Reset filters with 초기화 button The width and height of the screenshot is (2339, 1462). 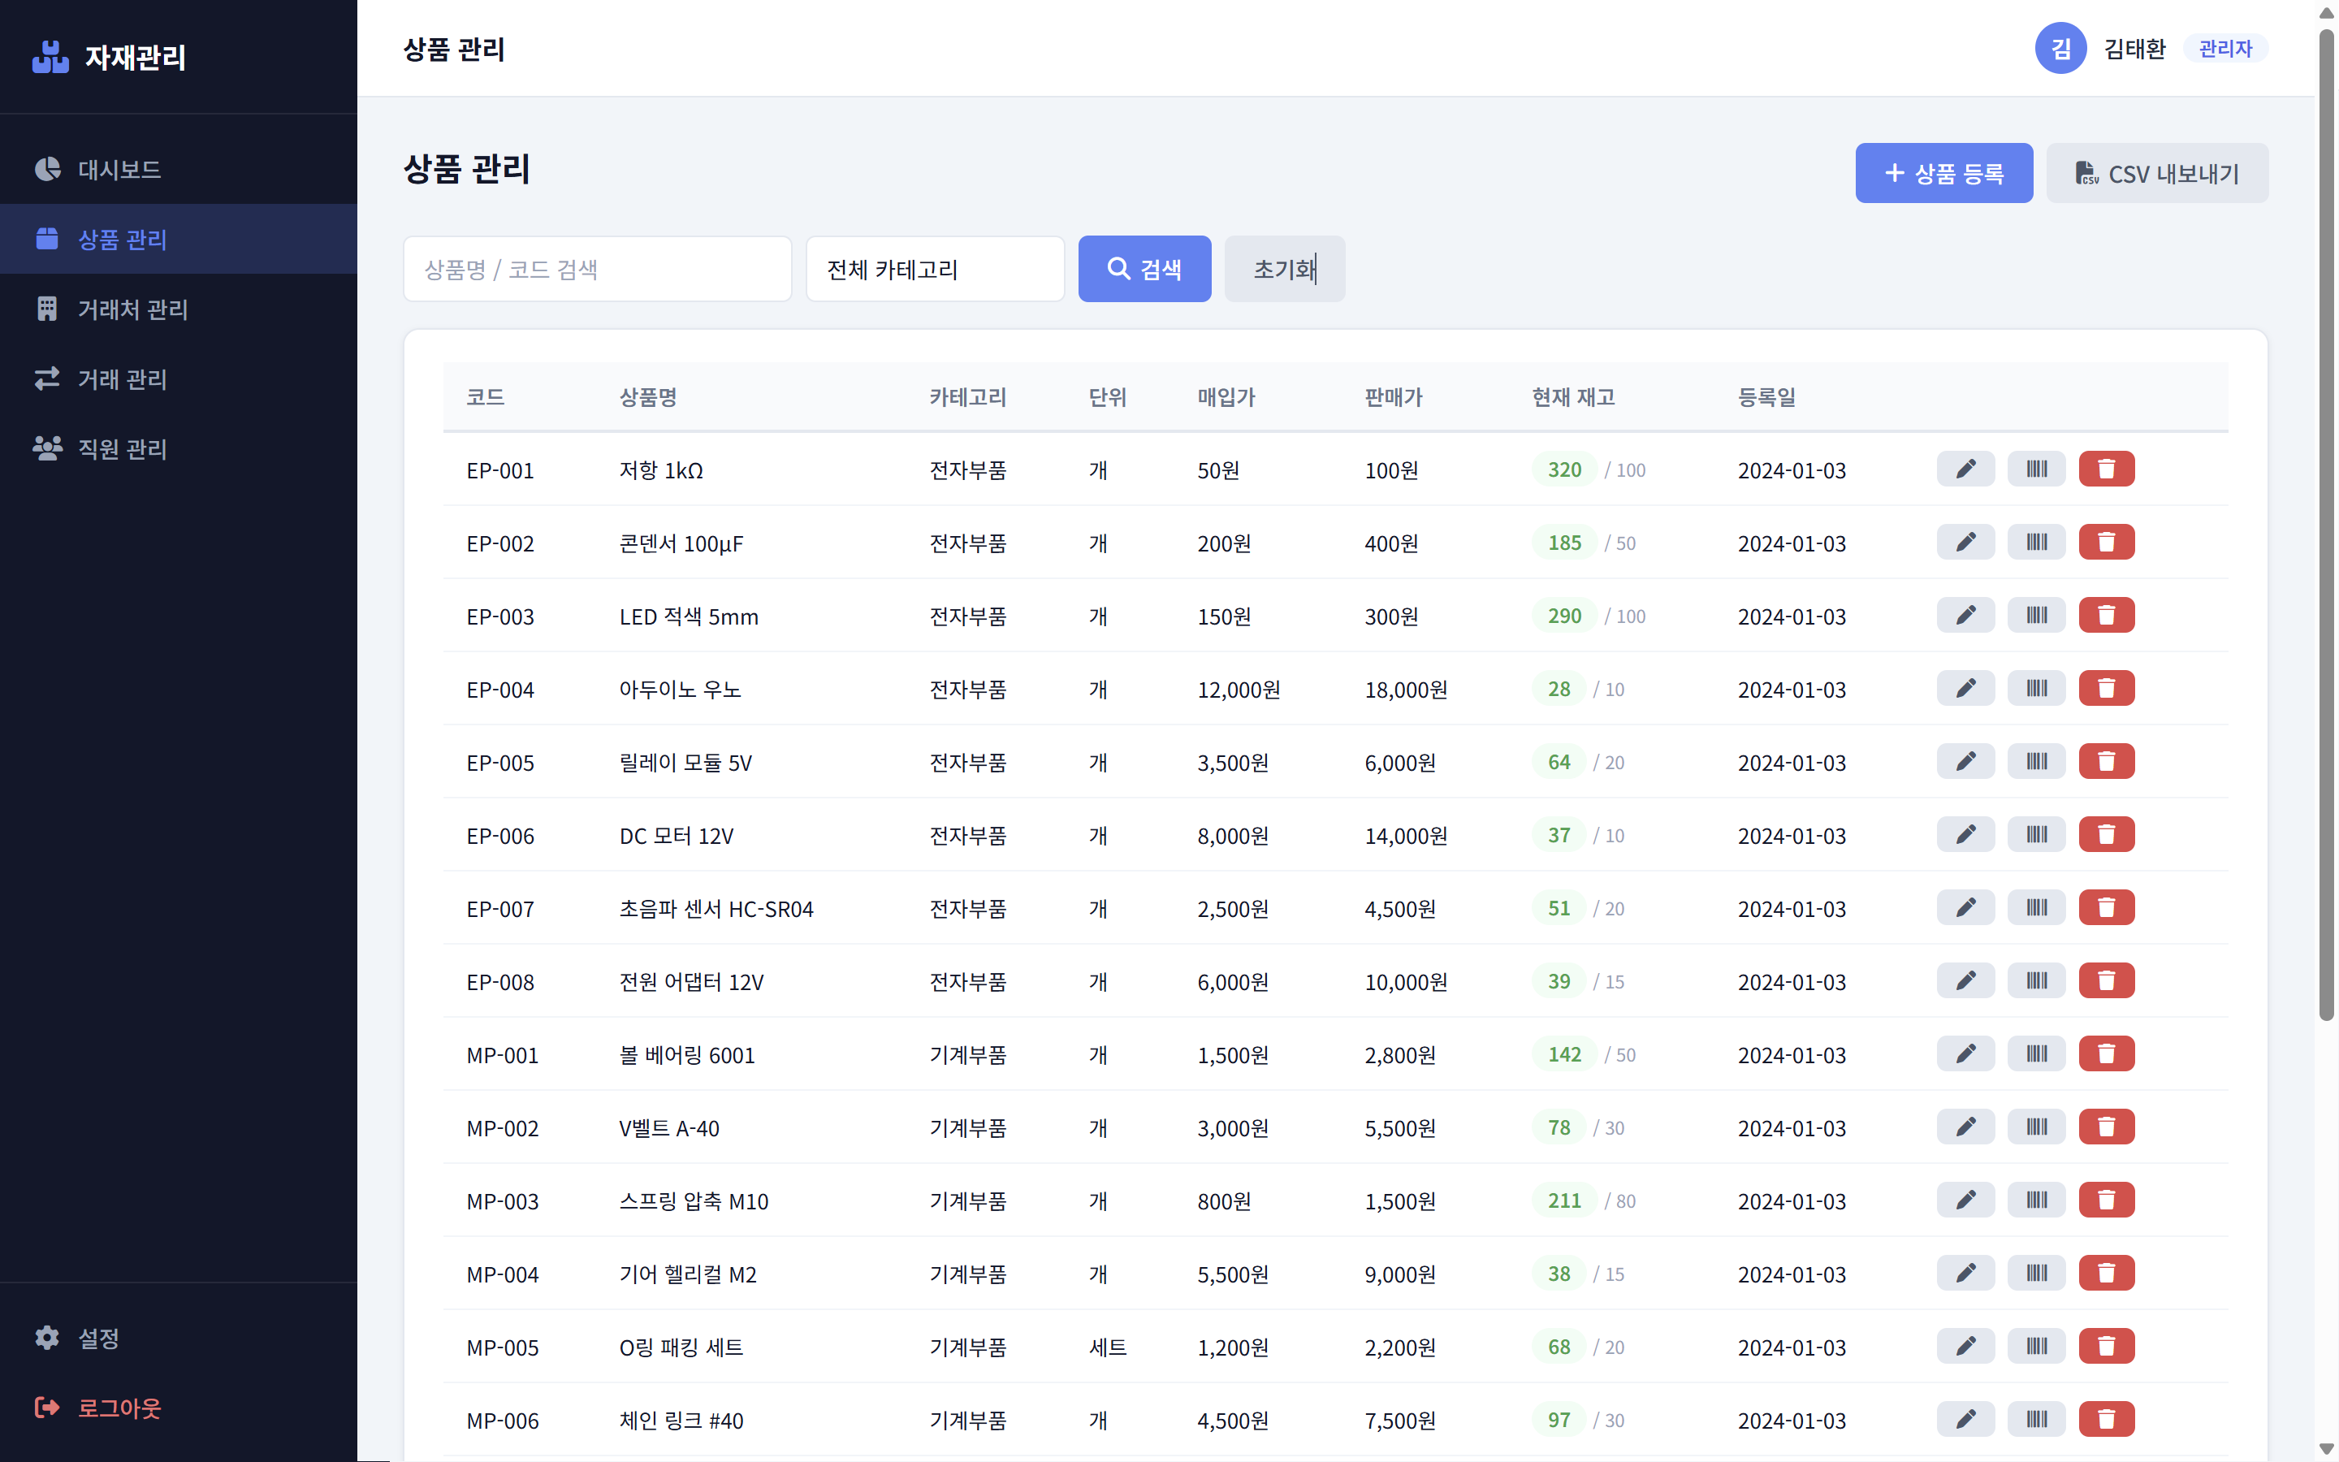click(x=1285, y=269)
